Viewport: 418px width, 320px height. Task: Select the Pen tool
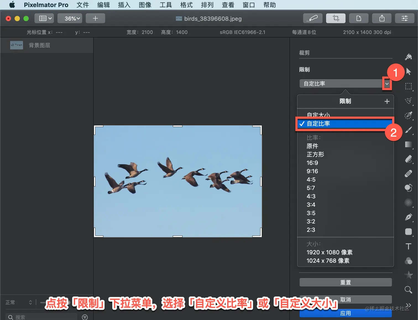coord(408,217)
